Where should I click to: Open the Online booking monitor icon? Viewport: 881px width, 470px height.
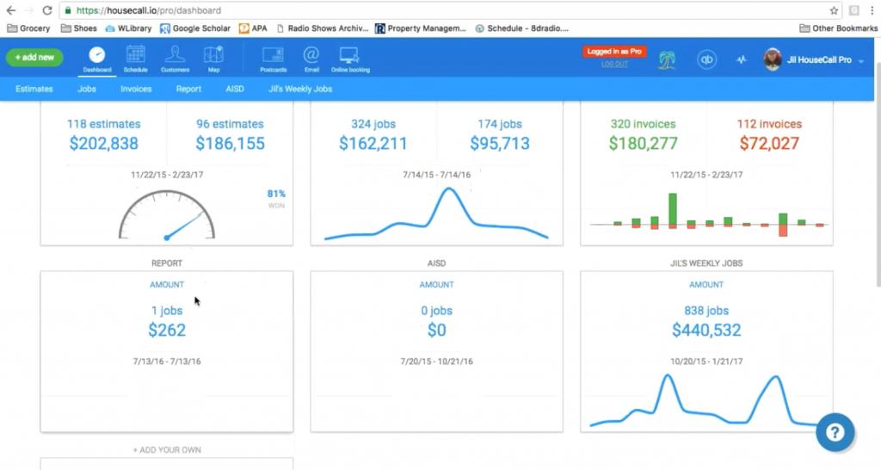click(x=350, y=59)
